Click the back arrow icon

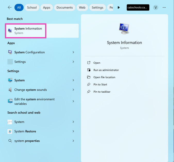tap(10, 7)
